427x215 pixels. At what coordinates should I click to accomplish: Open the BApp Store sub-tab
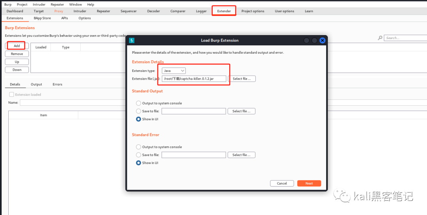[42, 18]
